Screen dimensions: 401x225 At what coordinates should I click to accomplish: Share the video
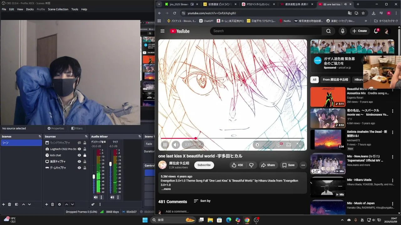[x=268, y=165]
